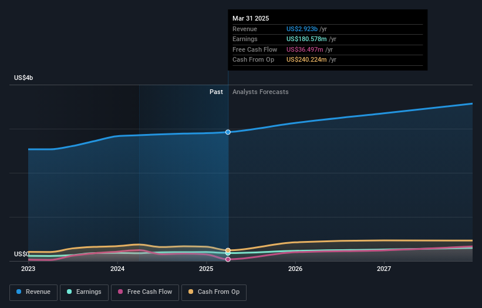Click the US$180.578m earnings value

tap(306, 39)
